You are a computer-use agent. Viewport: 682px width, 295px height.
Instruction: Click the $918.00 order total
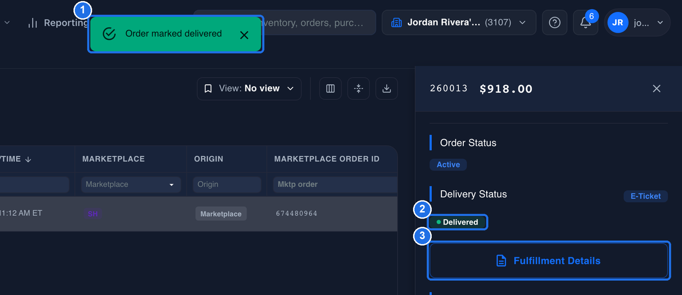(x=506, y=88)
